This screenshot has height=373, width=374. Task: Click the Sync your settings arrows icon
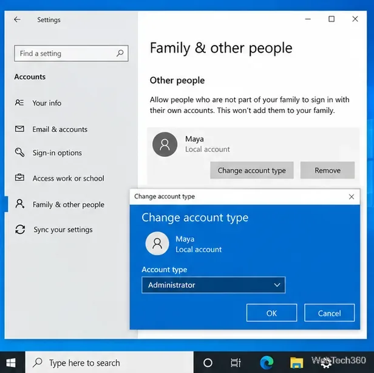click(20, 230)
